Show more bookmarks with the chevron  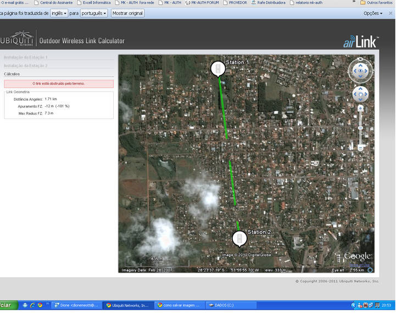(x=354, y=2)
